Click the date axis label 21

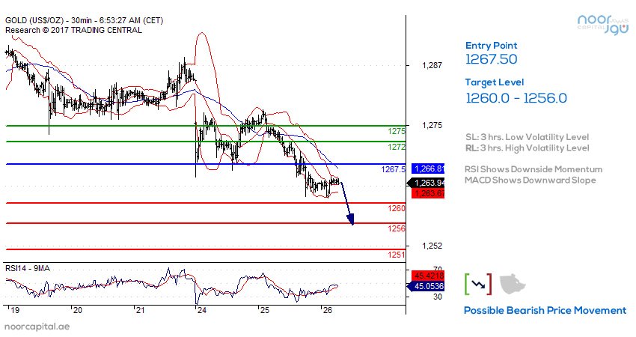pos(140,311)
